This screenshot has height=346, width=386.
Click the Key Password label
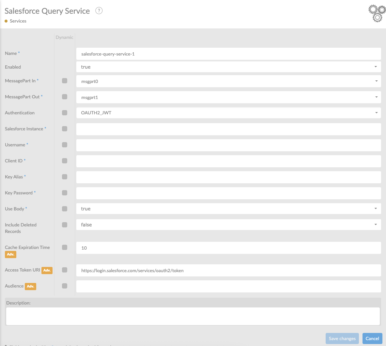coord(19,193)
